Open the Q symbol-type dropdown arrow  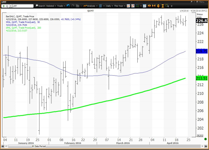pos(10,6)
